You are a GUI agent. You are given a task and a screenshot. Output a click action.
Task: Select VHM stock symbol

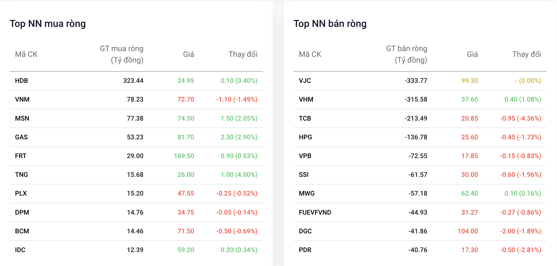[x=306, y=99]
